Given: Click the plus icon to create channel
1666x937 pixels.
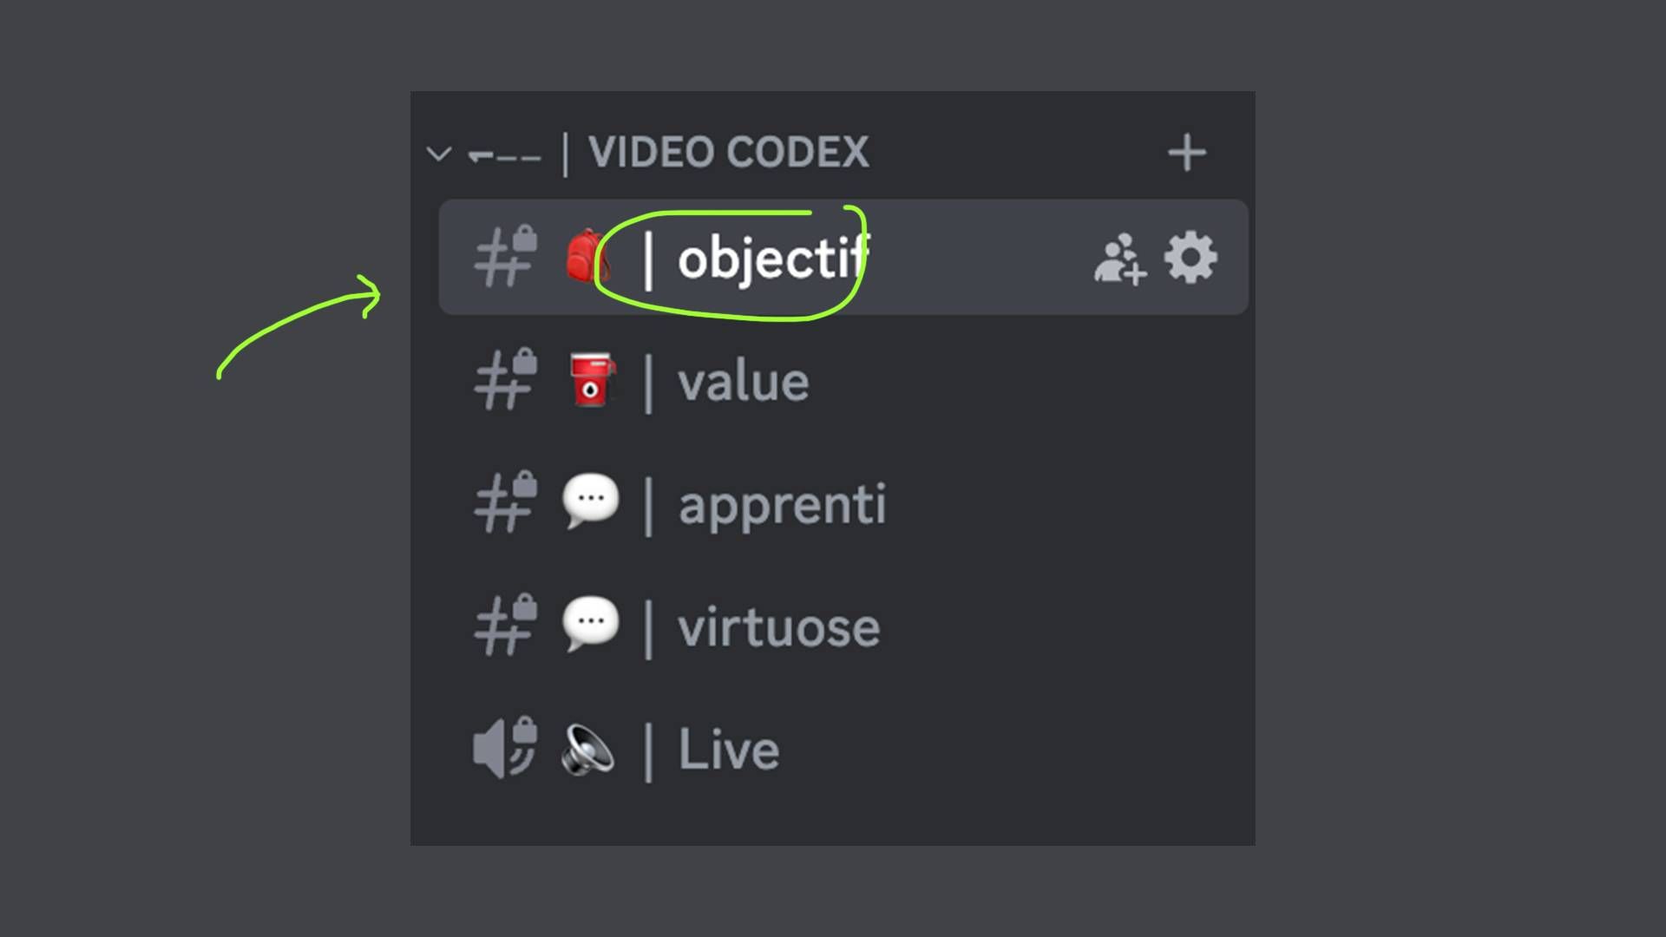Looking at the screenshot, I should point(1186,154).
